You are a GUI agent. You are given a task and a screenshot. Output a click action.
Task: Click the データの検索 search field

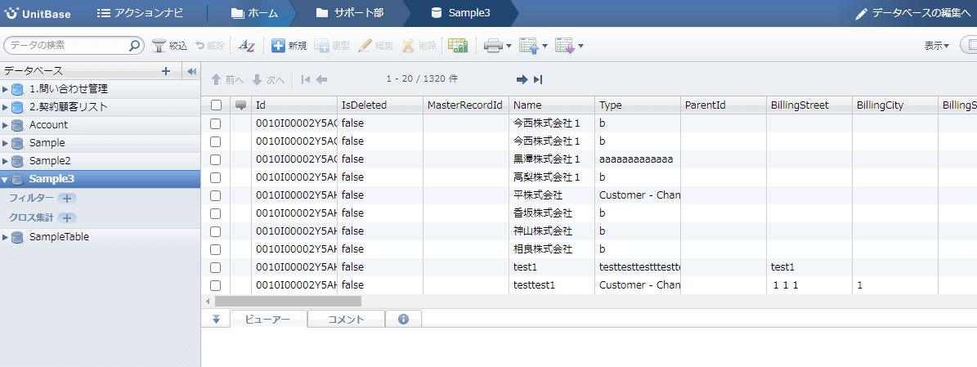pos(67,46)
